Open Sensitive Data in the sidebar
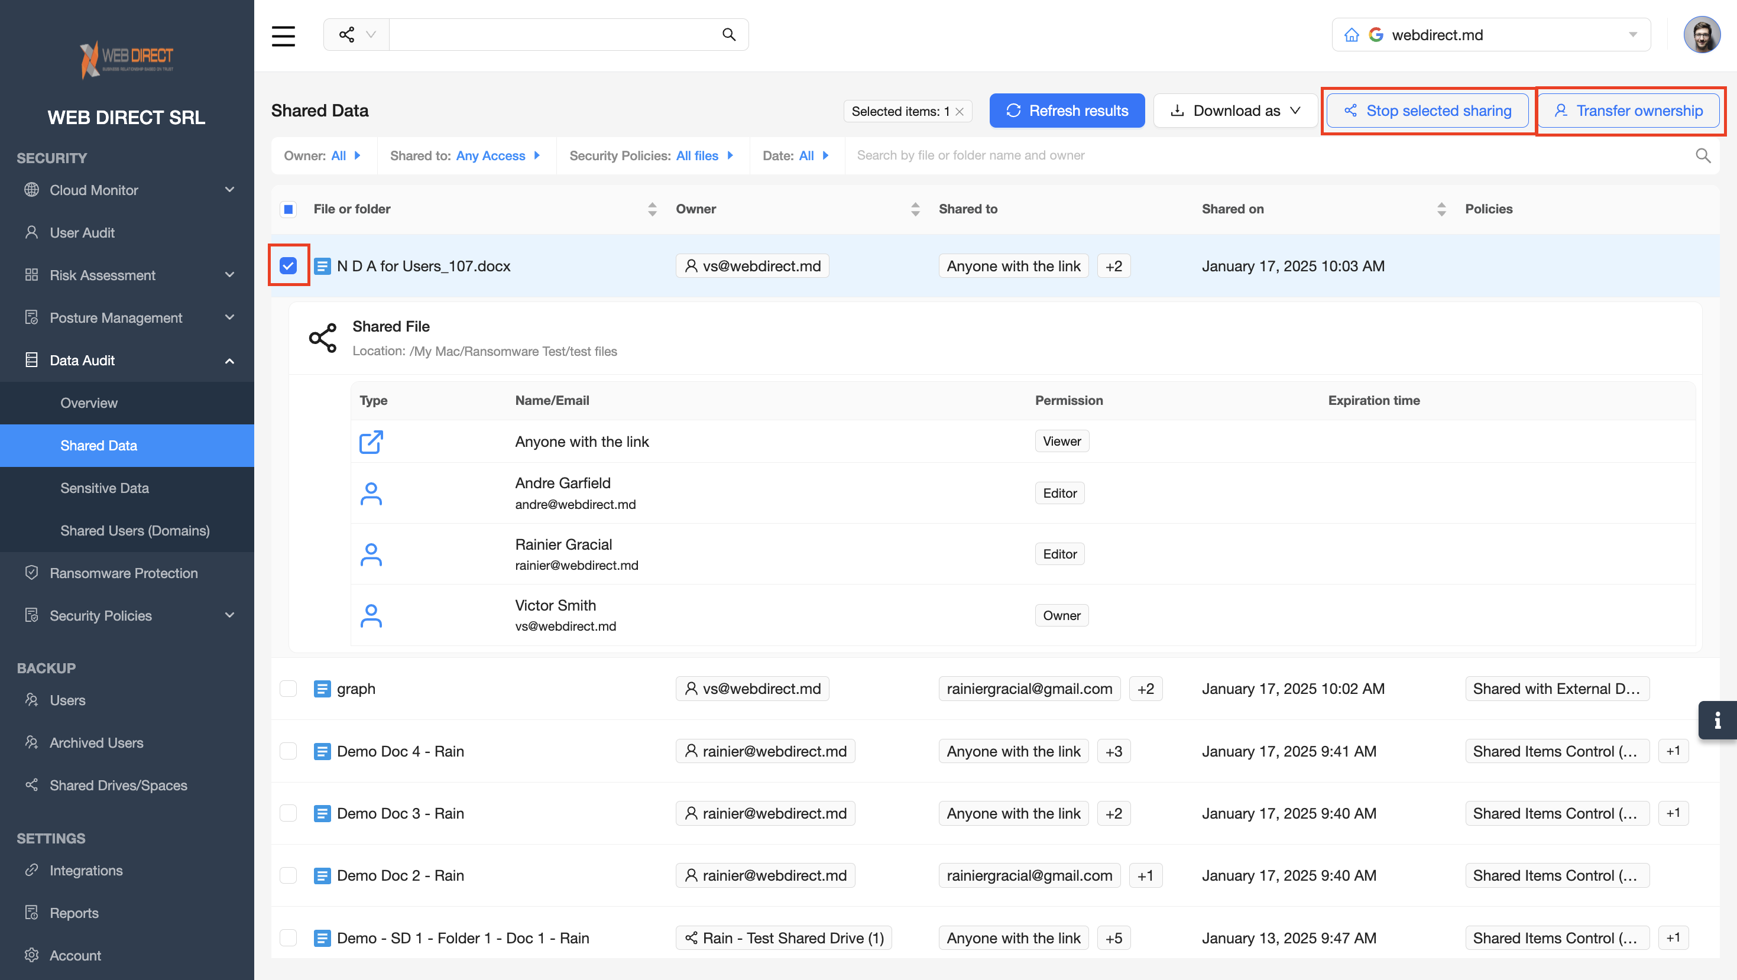Image resolution: width=1737 pixels, height=980 pixels. click(105, 488)
